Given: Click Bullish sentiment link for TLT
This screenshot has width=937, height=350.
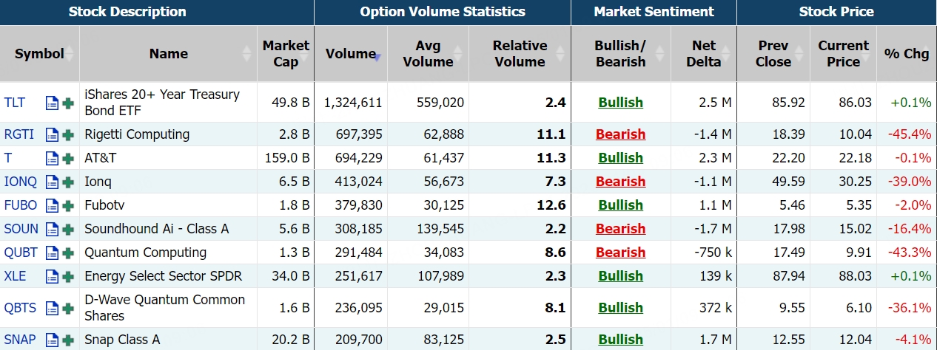Looking at the screenshot, I should [x=620, y=103].
